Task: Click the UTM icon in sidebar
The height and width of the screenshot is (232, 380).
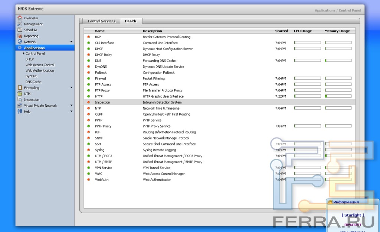Action: pos(20,94)
